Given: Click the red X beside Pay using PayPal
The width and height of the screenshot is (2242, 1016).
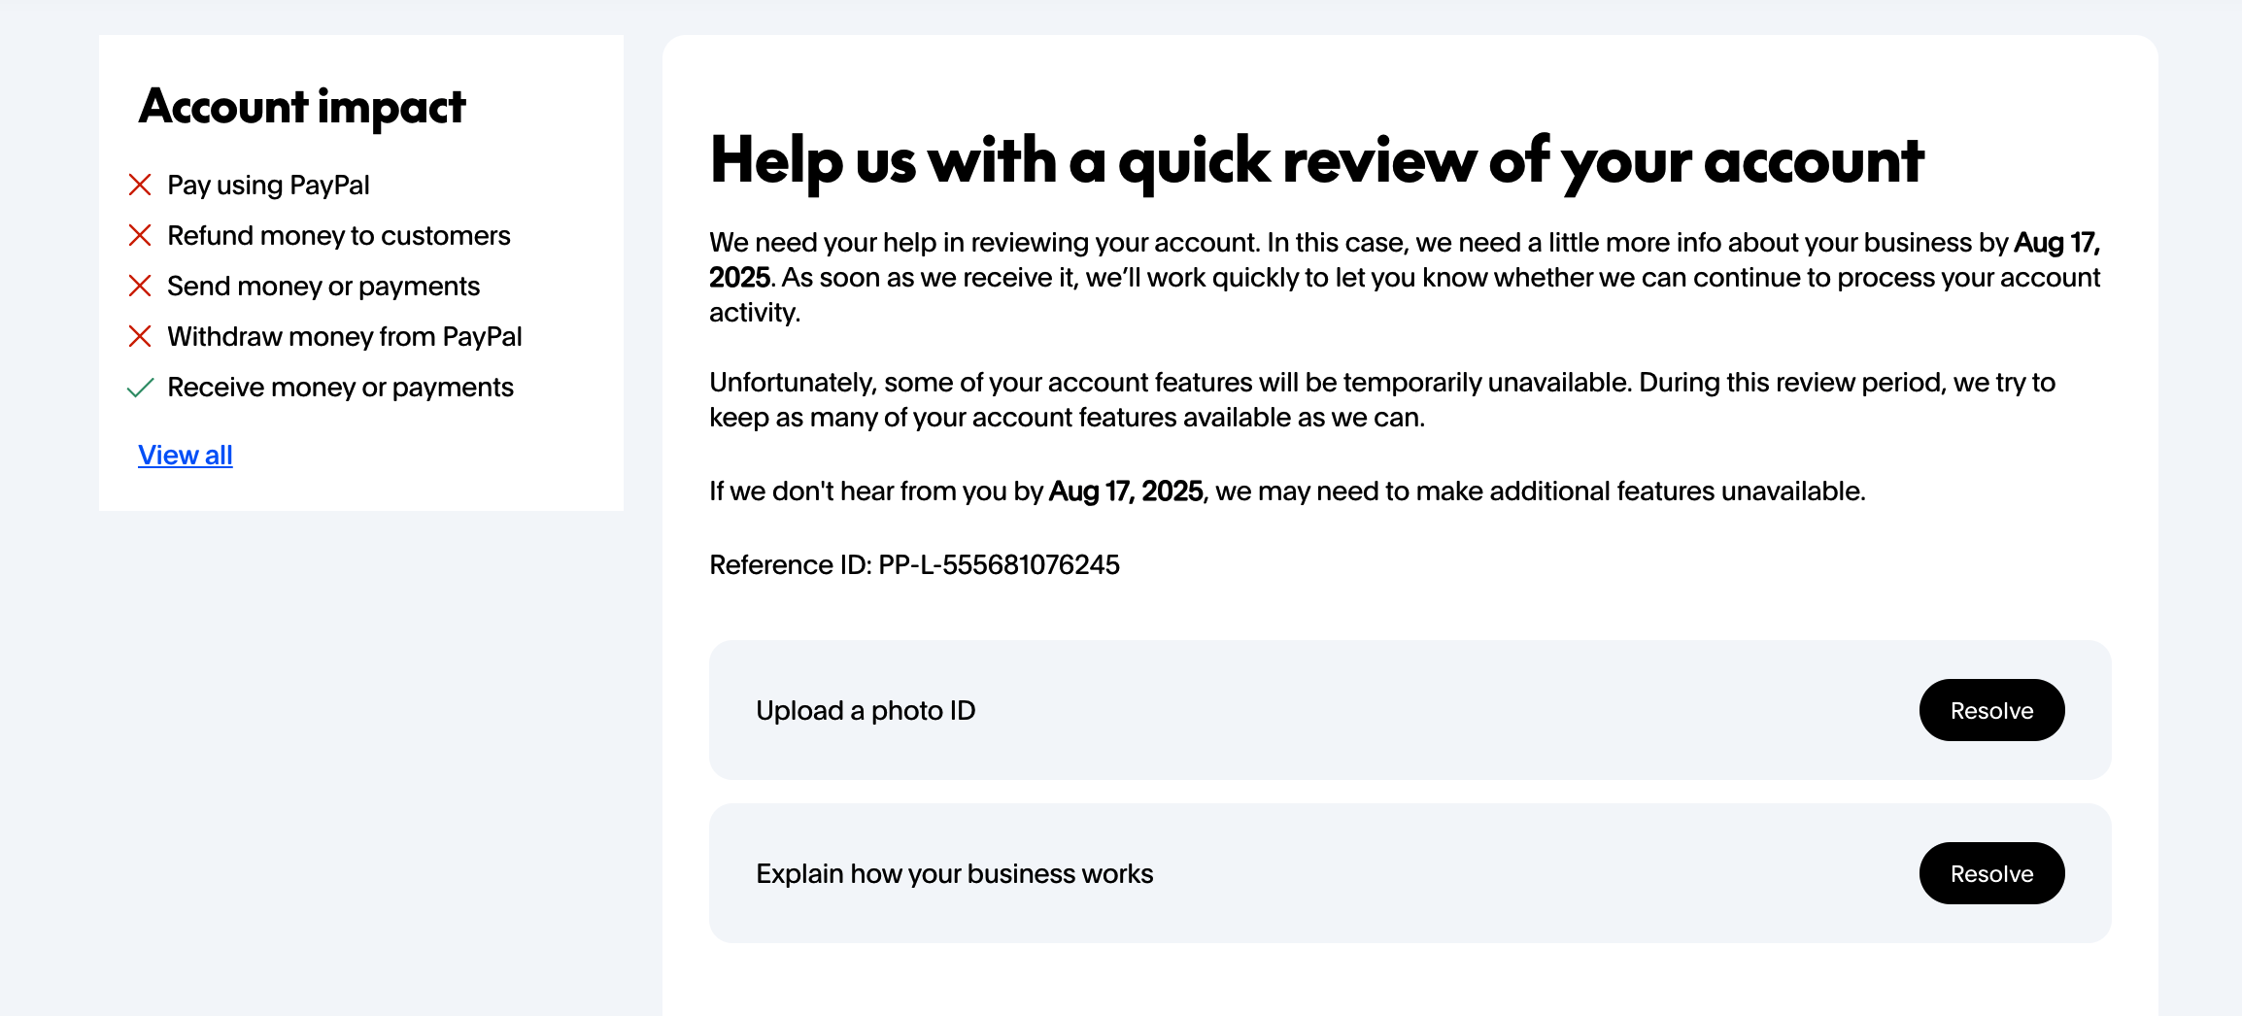Looking at the screenshot, I should click(x=140, y=185).
